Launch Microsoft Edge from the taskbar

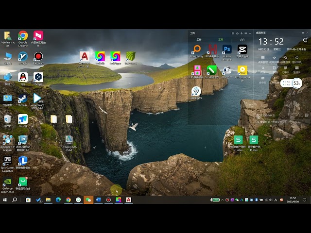pyautogui.click(x=58, y=200)
